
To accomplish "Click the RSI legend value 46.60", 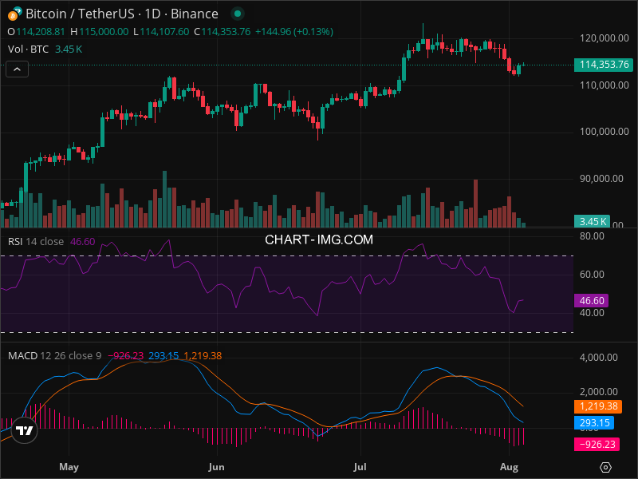I will click(x=83, y=242).
